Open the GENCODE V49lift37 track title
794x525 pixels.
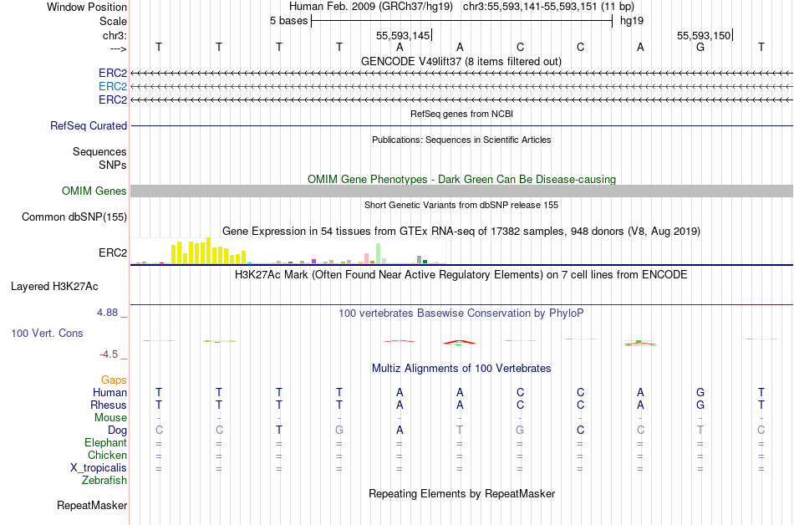[461, 61]
